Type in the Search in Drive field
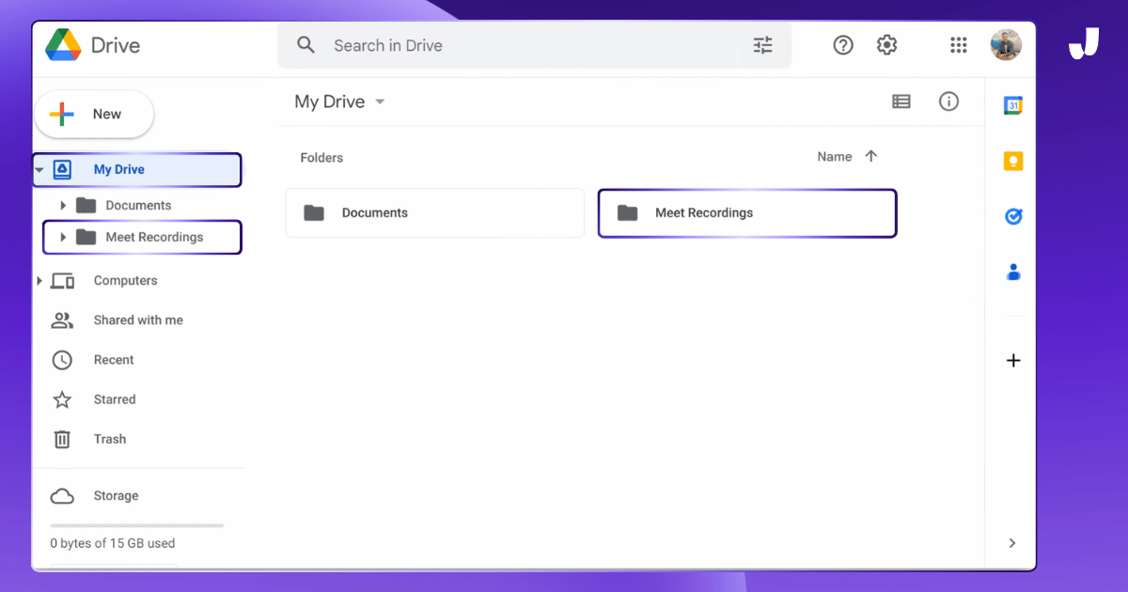The image size is (1128, 592). 534,45
